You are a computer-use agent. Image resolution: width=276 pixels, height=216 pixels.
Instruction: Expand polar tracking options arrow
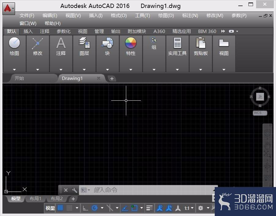click(x=102, y=208)
